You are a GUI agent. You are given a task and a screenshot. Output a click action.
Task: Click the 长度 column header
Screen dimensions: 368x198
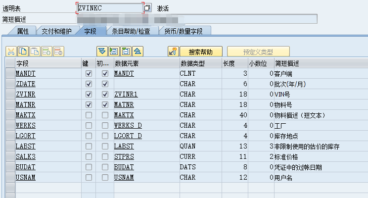point(235,63)
